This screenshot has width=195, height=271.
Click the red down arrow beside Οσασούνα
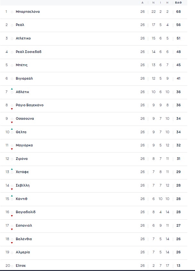(x=12, y=122)
